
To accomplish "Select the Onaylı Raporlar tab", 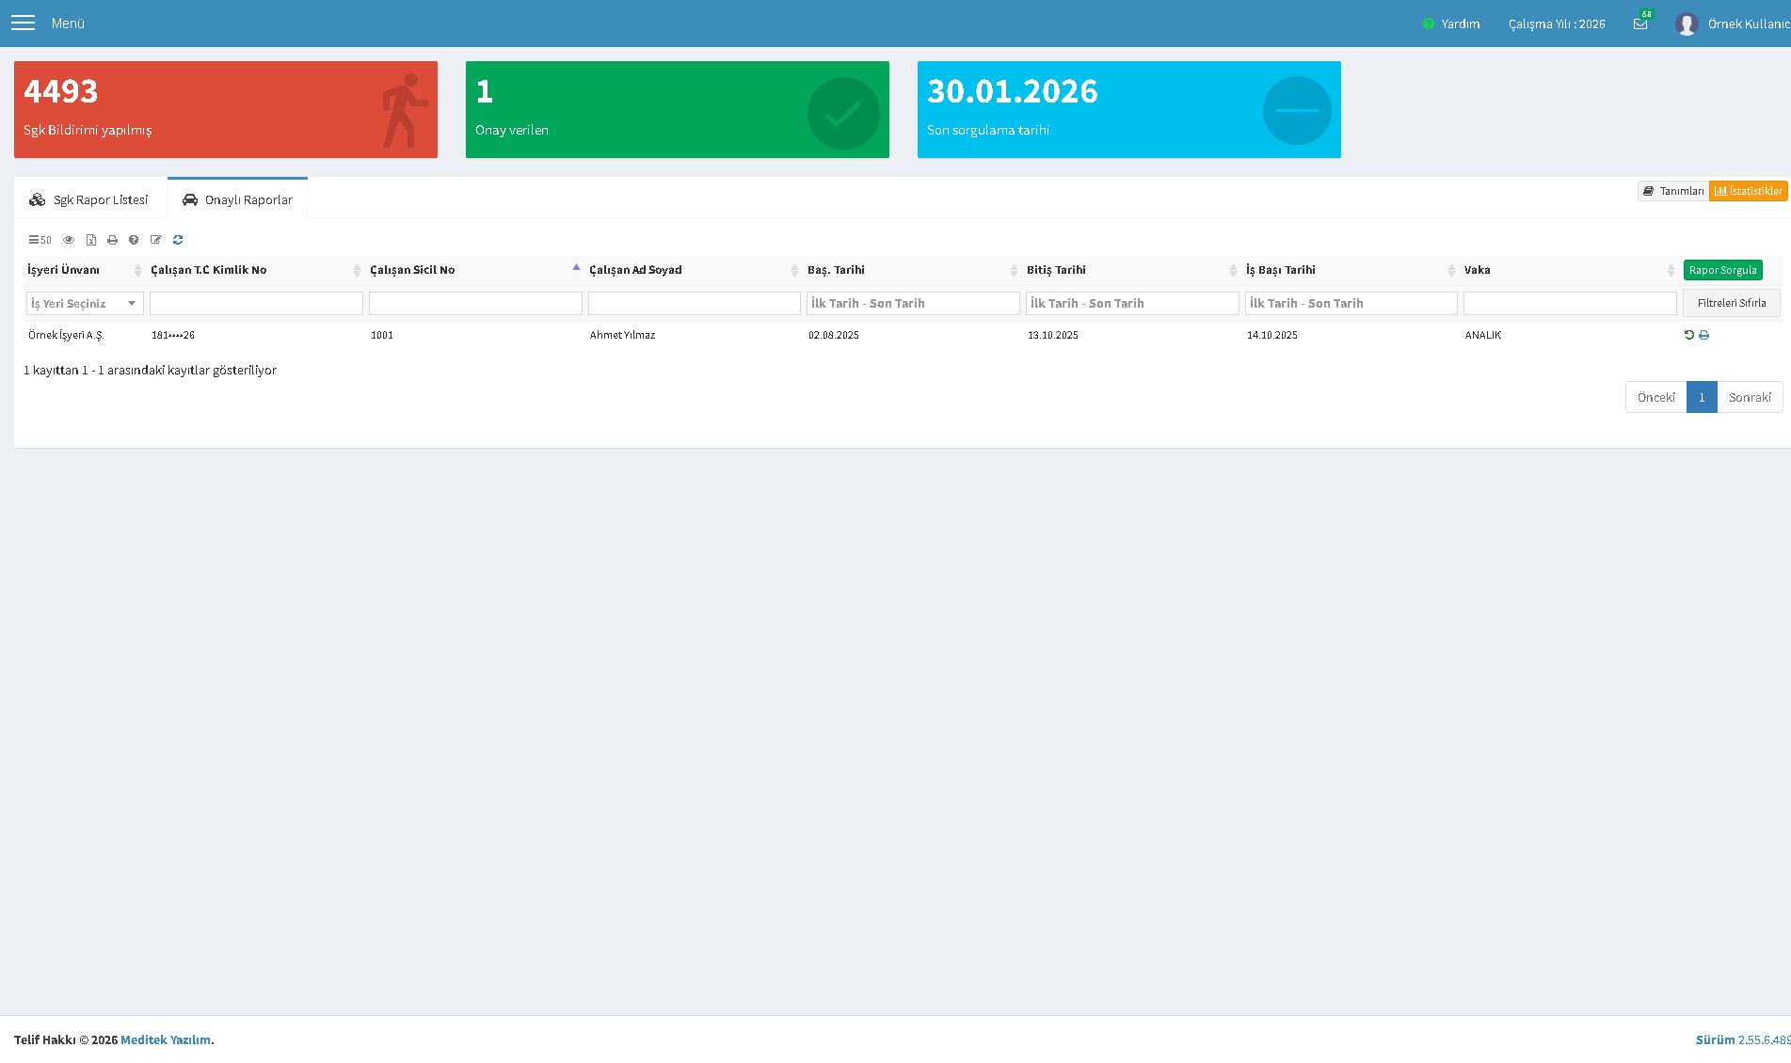I will [238, 199].
